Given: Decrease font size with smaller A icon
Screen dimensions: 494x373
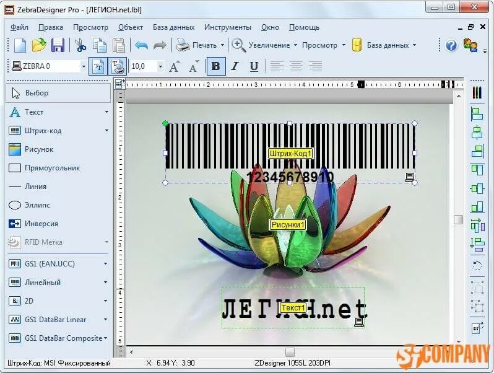Looking at the screenshot, I should pyautogui.click(x=194, y=66).
